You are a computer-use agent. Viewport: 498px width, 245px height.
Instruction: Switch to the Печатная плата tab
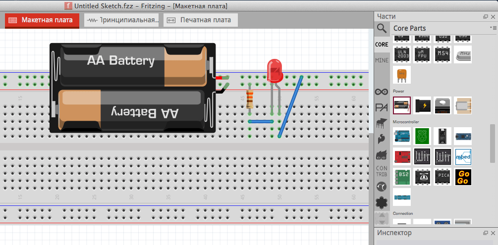click(x=201, y=20)
